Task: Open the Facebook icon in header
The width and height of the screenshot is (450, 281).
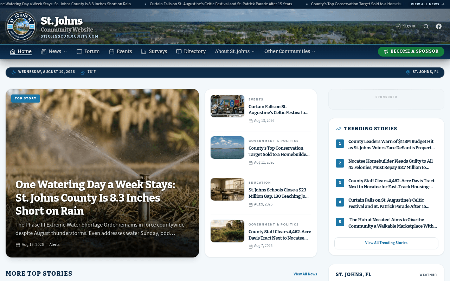Action: point(439,26)
